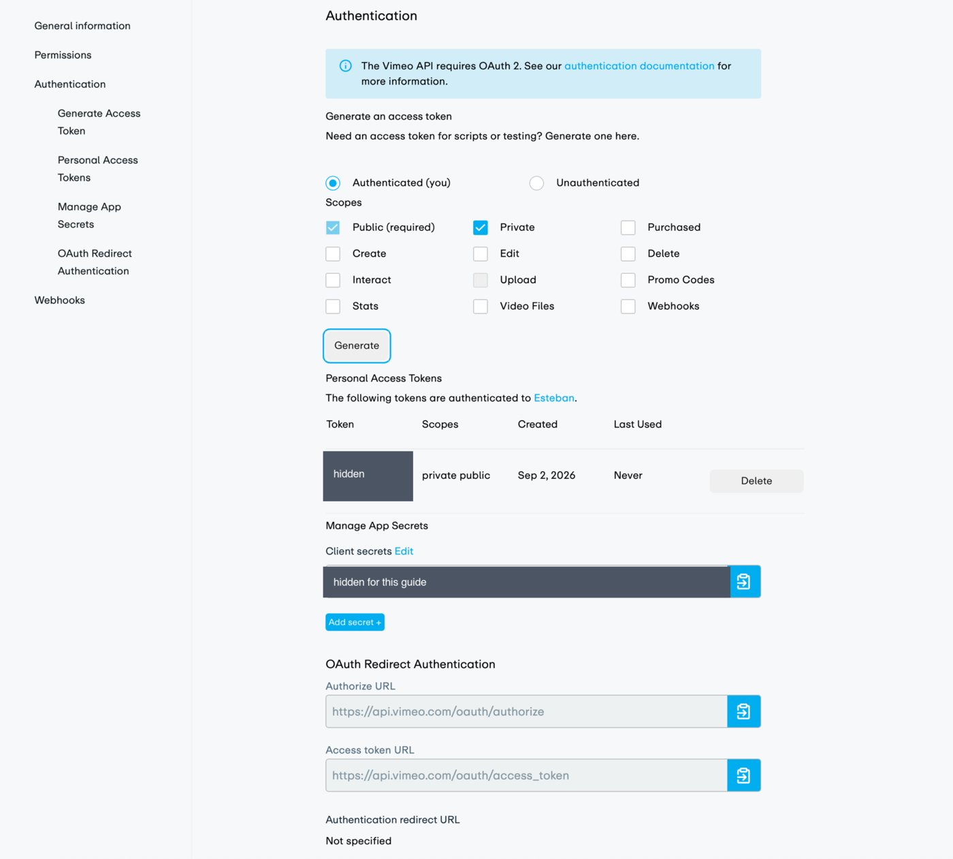Copy the Access token URL using its copy icon
The image size is (953, 859).
pyautogui.click(x=743, y=775)
